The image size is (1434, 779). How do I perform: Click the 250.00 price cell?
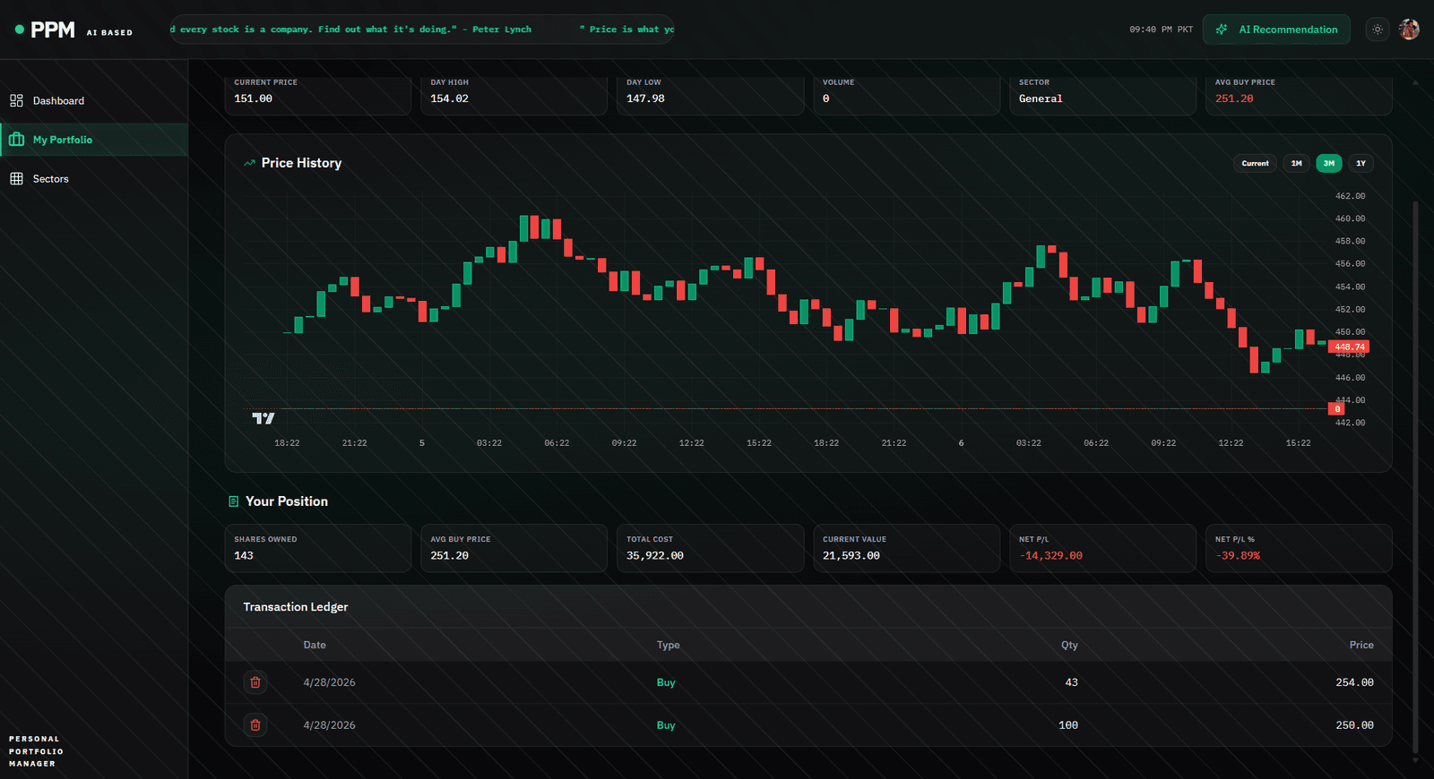coord(1354,725)
